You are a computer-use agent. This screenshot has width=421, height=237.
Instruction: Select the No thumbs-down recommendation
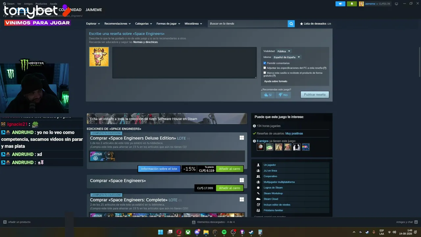(283, 95)
